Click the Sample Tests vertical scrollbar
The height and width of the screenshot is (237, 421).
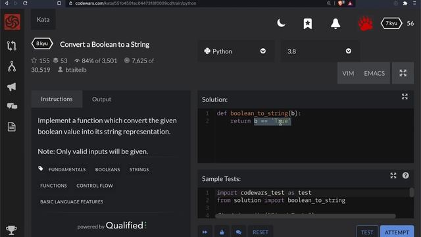[411, 192]
